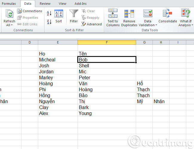Click the Text to Columns label
Screen dimensions: 194x149
click(113, 23)
